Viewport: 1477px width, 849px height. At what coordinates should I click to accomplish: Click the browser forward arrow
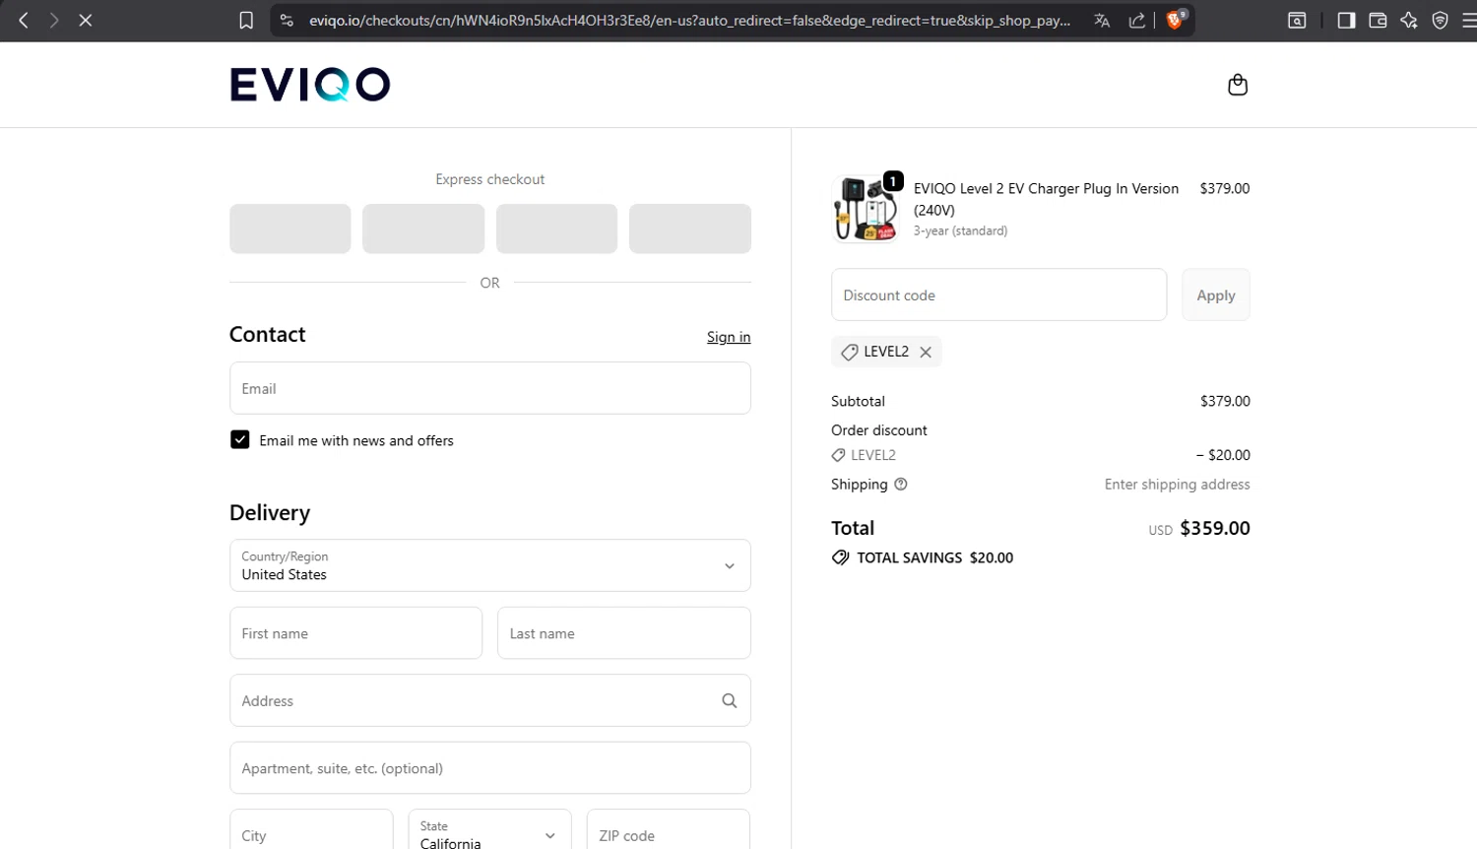tap(54, 20)
